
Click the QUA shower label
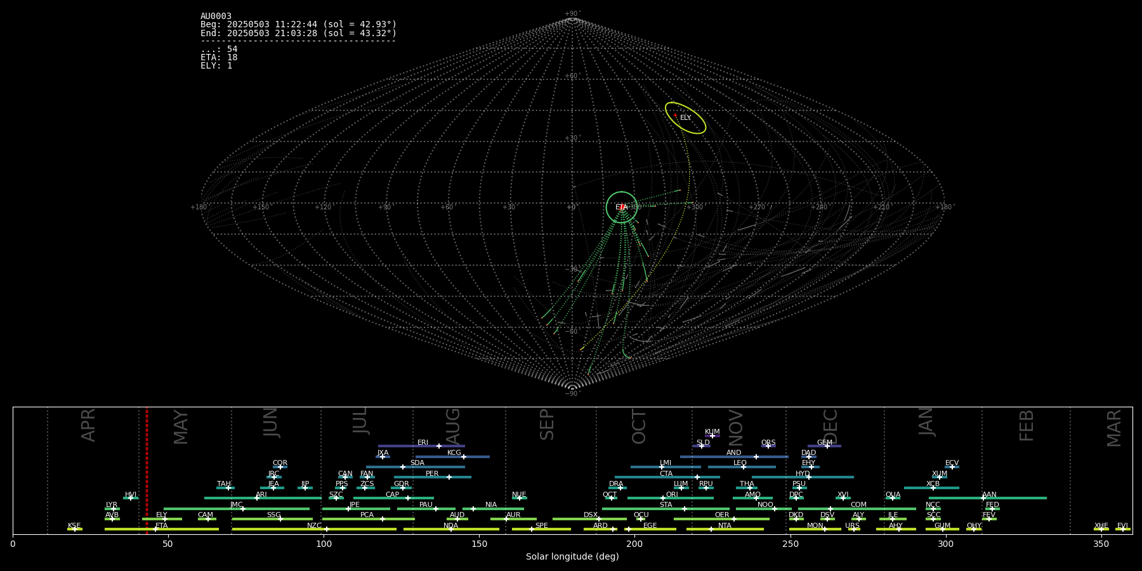point(893,495)
